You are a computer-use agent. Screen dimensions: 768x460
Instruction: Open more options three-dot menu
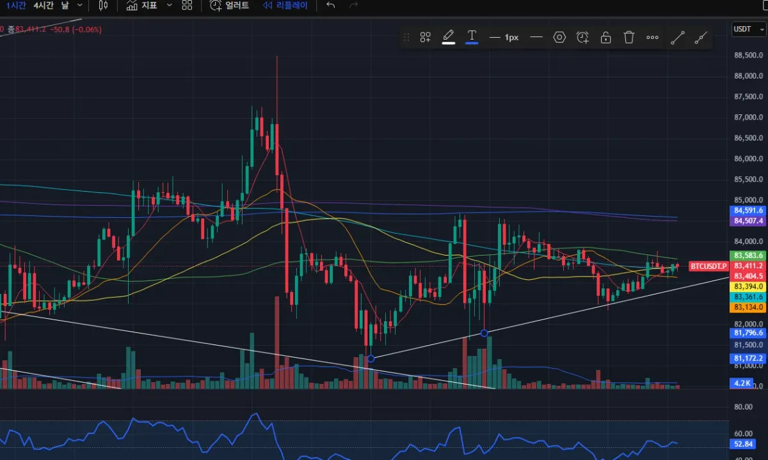pyautogui.click(x=652, y=37)
